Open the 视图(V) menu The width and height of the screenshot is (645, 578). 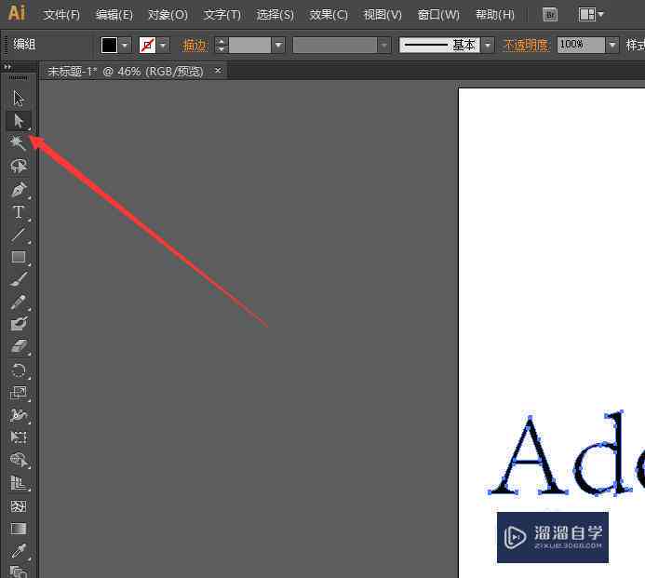[x=383, y=15]
